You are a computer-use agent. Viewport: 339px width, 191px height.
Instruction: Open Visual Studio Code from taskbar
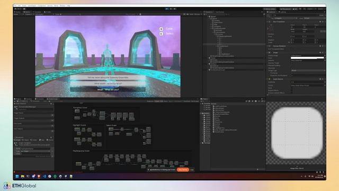(44, 177)
